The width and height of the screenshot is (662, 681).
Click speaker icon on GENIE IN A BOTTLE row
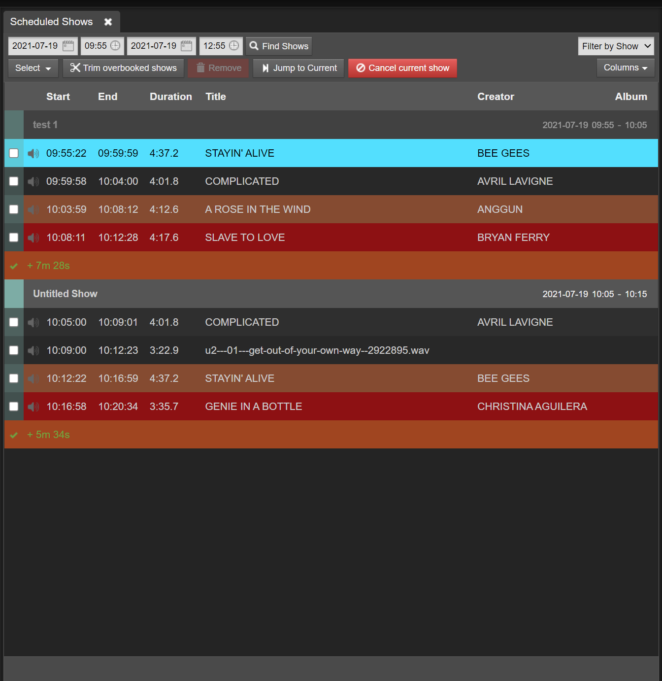point(33,407)
